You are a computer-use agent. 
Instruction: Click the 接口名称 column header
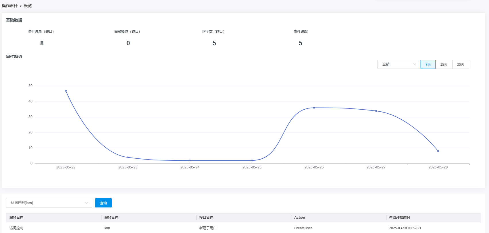click(206, 218)
